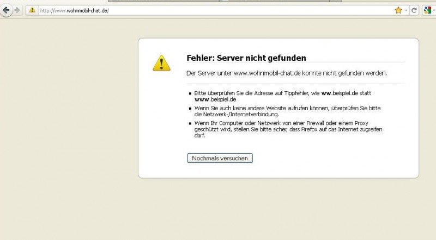Image resolution: width=436 pixels, height=240 pixels.
Task: Click the forward navigation arrow
Action: [17, 10]
